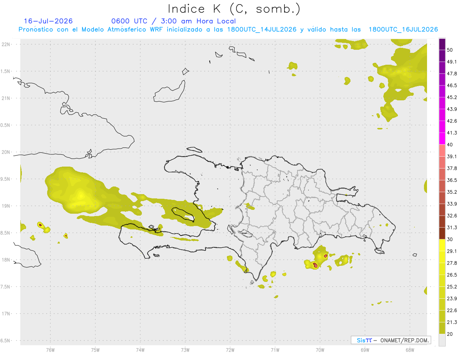Click the "SisTT - ONAMET/REP.DOM." credit box
460x355 pixels.
pyautogui.click(x=391, y=340)
